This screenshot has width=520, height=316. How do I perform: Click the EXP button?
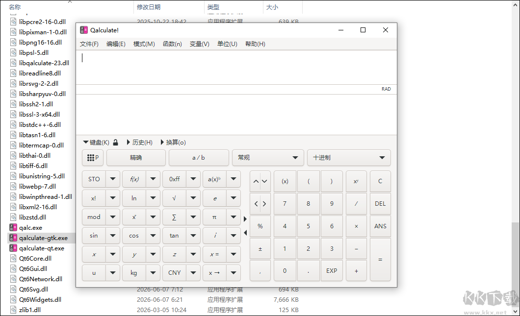[x=332, y=271]
